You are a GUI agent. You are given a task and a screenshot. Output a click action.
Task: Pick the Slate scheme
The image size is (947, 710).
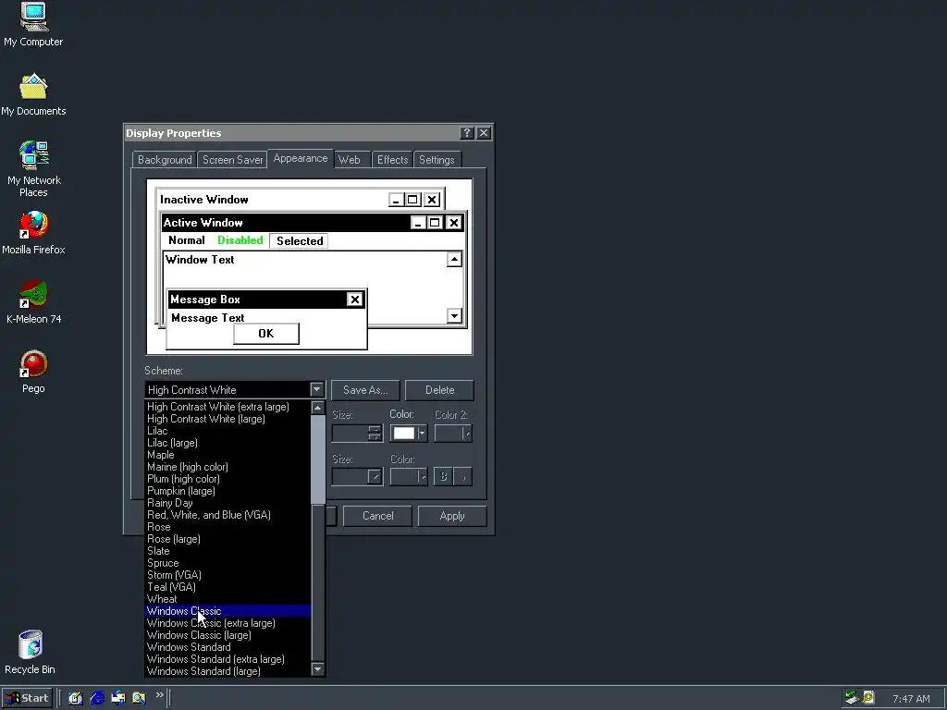click(228, 551)
